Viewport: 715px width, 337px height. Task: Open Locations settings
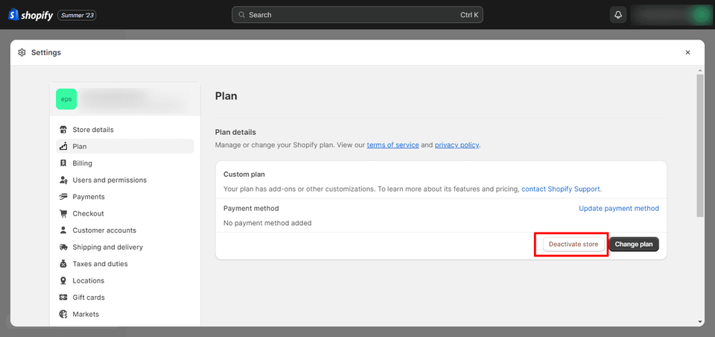click(125, 281)
